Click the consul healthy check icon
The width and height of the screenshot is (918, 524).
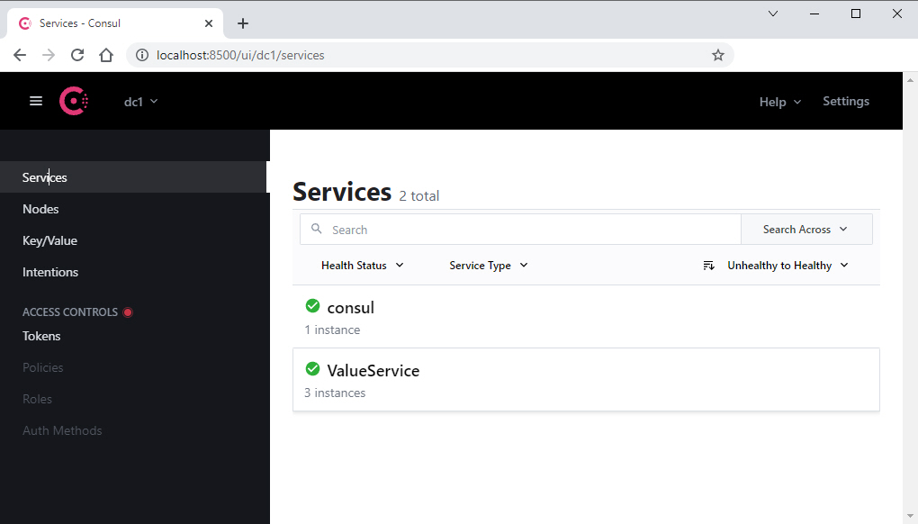pyautogui.click(x=312, y=305)
